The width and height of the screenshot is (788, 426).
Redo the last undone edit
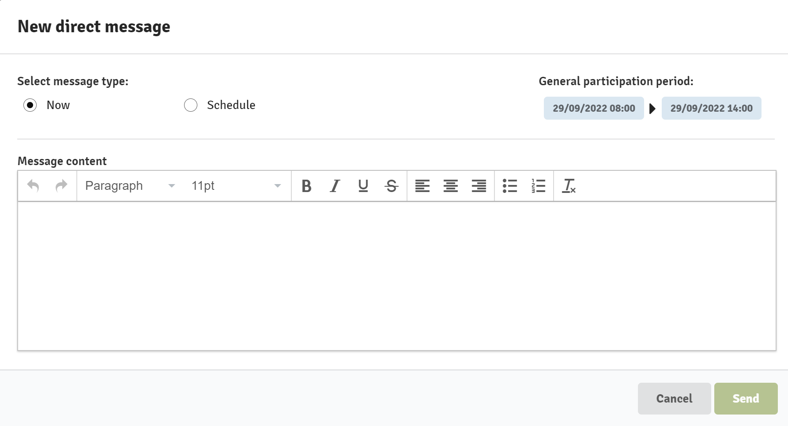pos(61,186)
